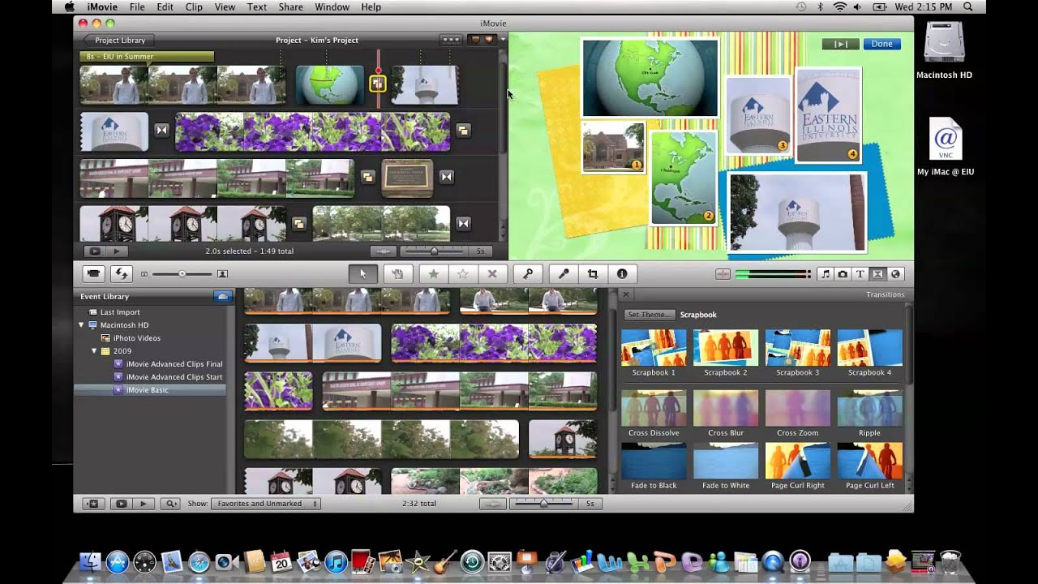Select the arrow selection tool
Viewport: 1038px width, 584px height.
click(x=362, y=274)
